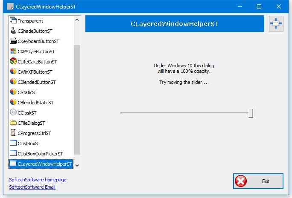Select CShadeButtonST in the list

tap(41, 31)
